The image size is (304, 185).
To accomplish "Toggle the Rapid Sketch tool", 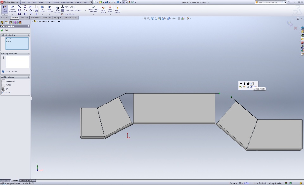I will (x=117, y=10).
